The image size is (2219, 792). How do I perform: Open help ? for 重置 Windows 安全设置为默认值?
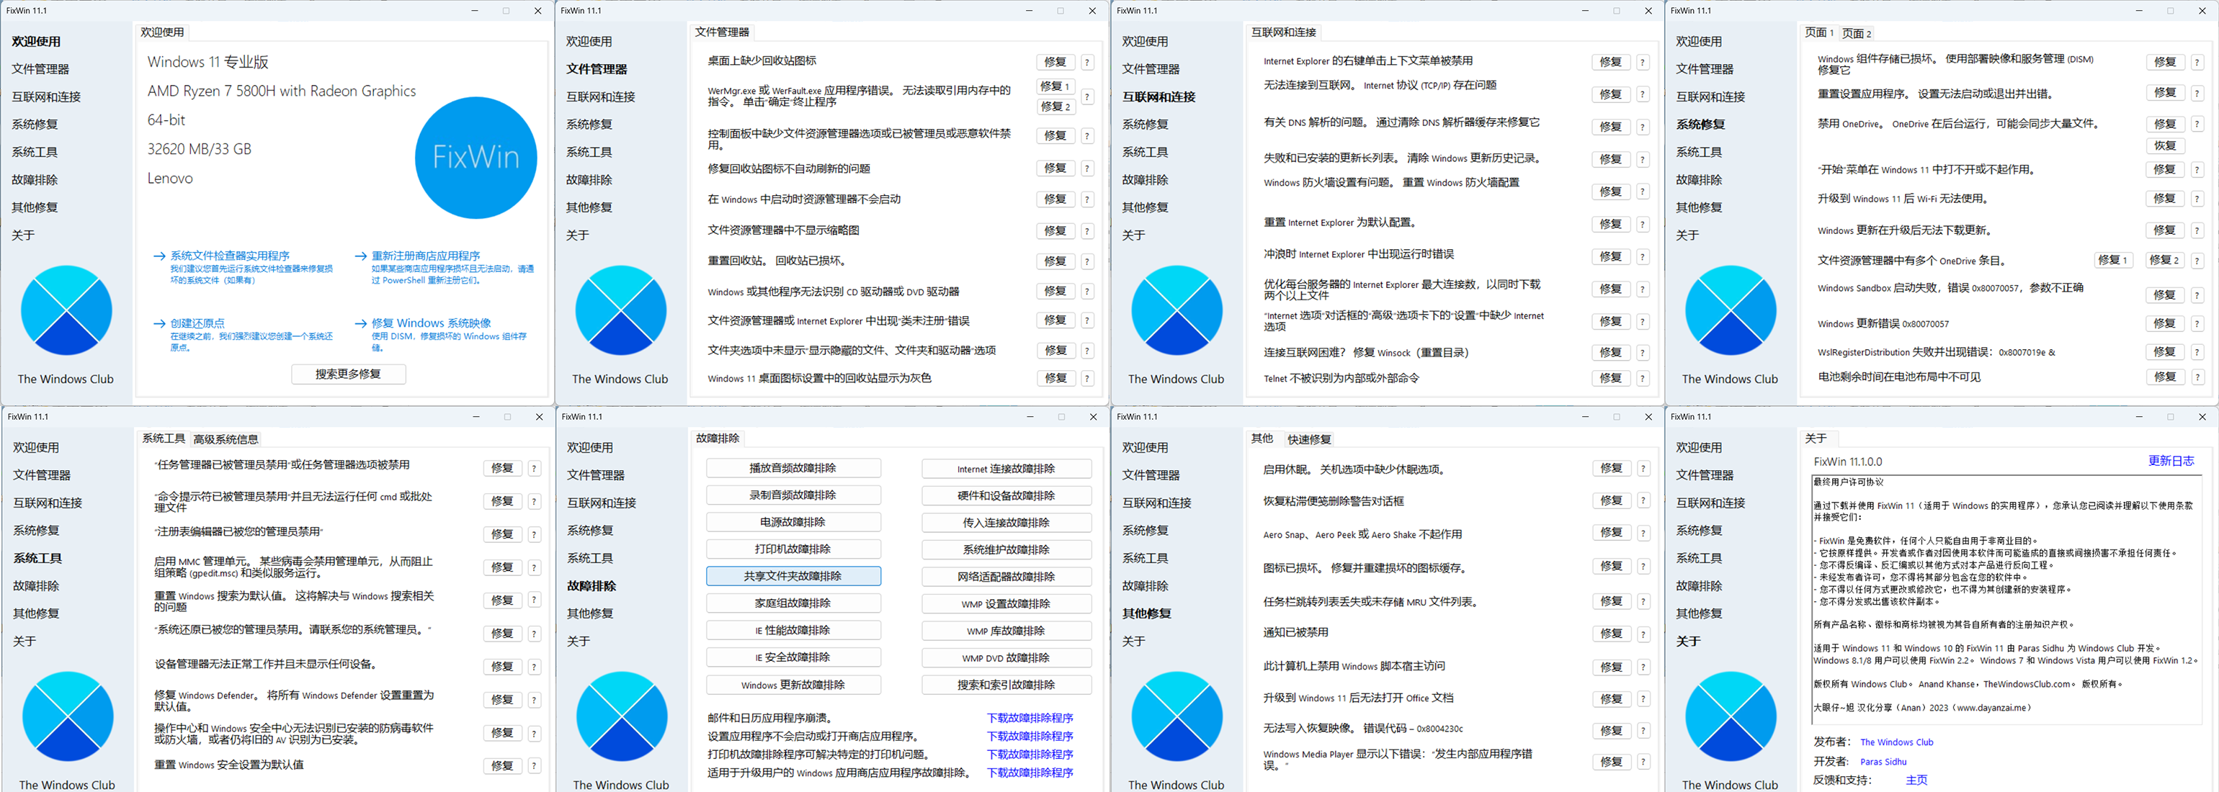pos(534,765)
